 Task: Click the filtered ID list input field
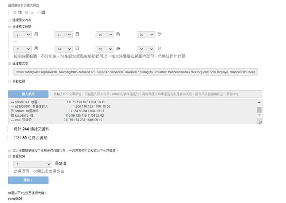[x=134, y=72]
